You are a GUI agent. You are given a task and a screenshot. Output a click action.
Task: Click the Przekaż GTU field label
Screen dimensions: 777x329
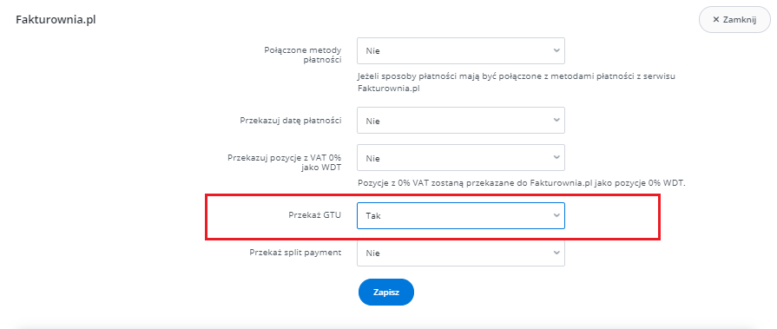point(314,215)
